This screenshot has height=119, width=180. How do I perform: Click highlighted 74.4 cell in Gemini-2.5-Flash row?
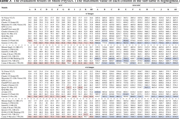click(30, 41)
